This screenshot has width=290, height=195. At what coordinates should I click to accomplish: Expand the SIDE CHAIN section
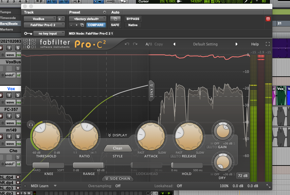click(x=117, y=179)
